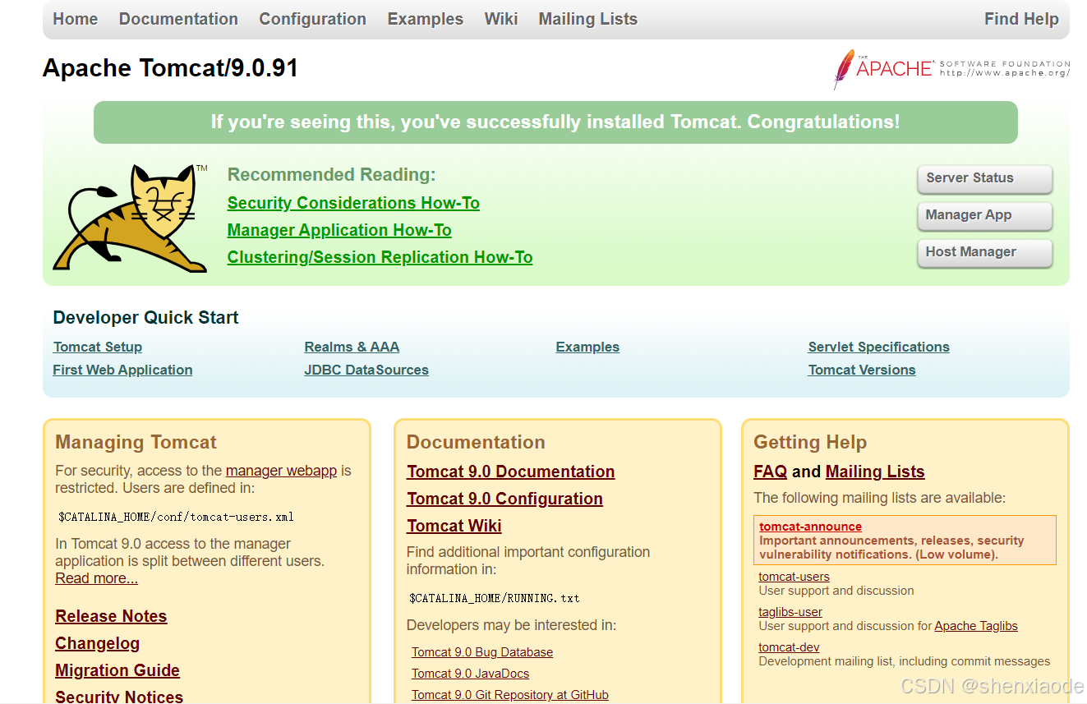1087x704 pixels.
Task: Open the Tomcat Wiki link
Action: click(454, 526)
